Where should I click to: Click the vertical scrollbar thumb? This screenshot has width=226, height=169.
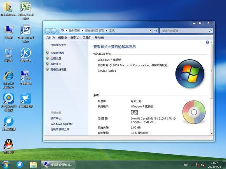[211, 71]
